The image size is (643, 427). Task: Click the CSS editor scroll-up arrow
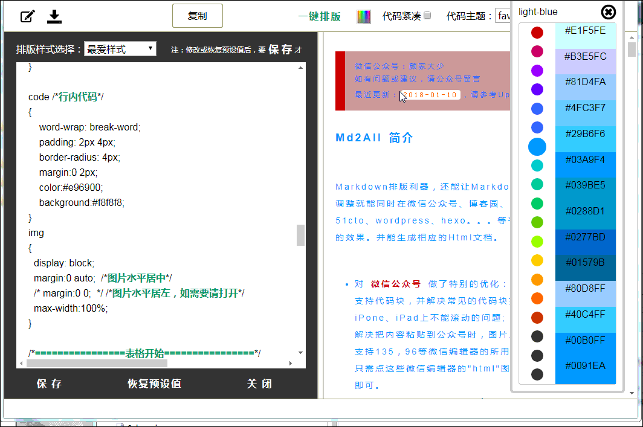point(300,68)
